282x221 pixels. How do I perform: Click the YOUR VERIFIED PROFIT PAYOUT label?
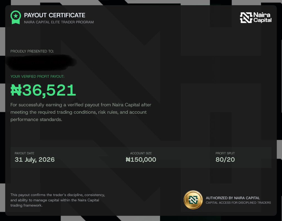(37, 77)
